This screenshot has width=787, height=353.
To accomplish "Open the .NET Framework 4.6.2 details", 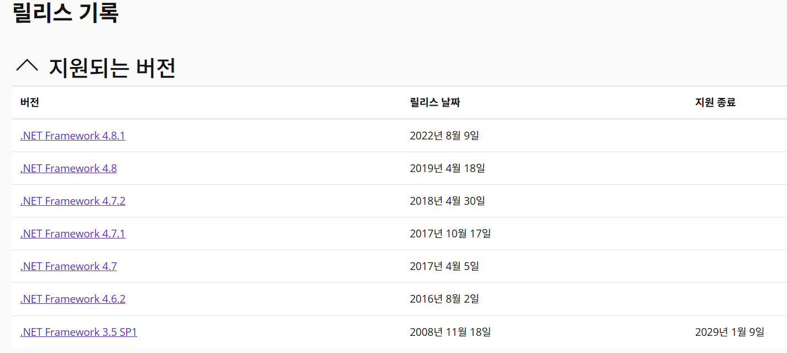I will point(72,298).
